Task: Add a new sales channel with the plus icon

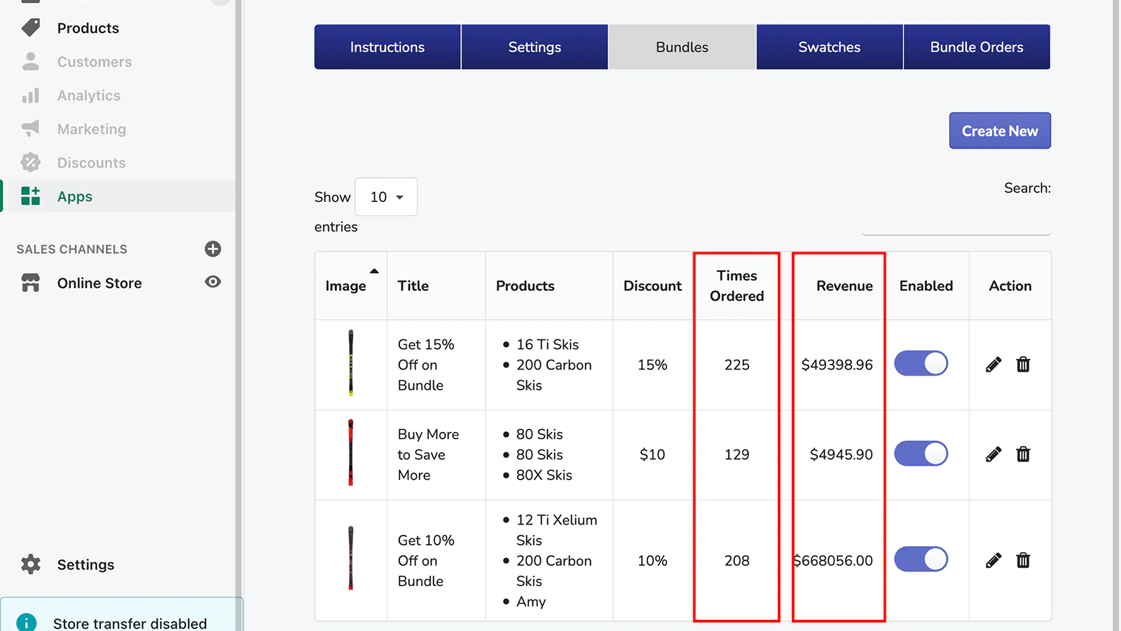Action: click(212, 249)
